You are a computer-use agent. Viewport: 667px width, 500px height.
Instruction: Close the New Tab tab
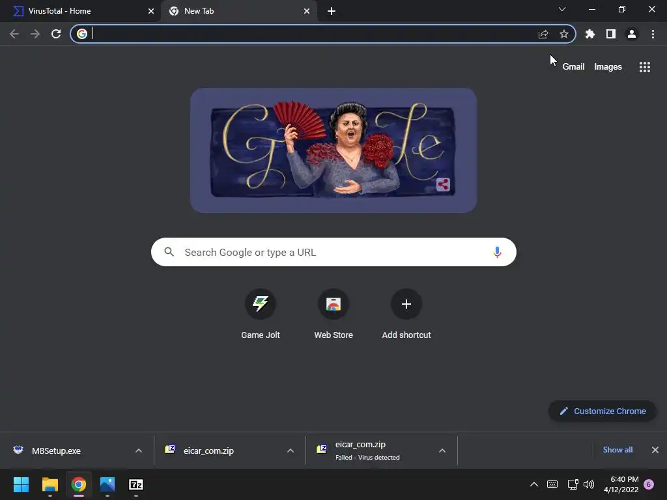307,11
